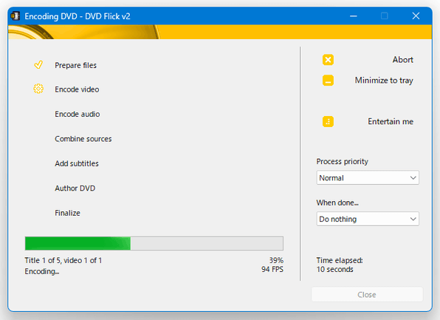Image resolution: width=440 pixels, height=320 pixels.
Task: Click the Prepare files step text
Action: click(x=75, y=66)
